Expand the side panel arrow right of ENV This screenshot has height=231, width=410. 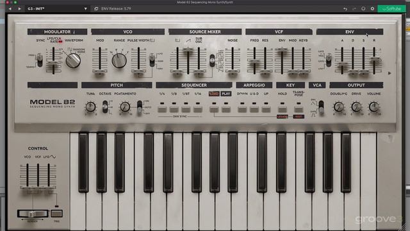389,73
